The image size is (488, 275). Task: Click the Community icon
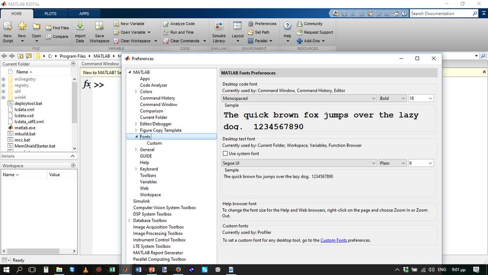[x=300, y=24]
